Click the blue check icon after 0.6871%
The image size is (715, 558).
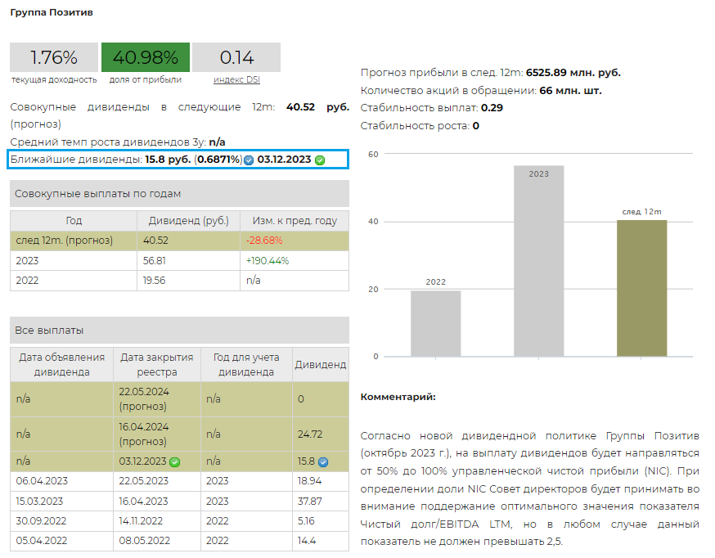[x=249, y=160]
